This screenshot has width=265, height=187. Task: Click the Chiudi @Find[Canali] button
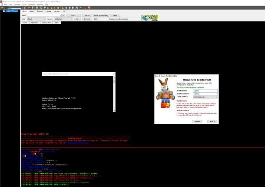(x=101, y=15)
